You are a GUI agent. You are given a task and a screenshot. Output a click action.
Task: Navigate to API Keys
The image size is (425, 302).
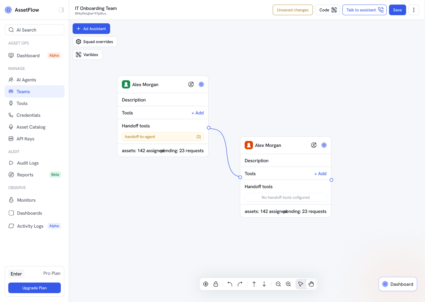pyautogui.click(x=35, y=139)
